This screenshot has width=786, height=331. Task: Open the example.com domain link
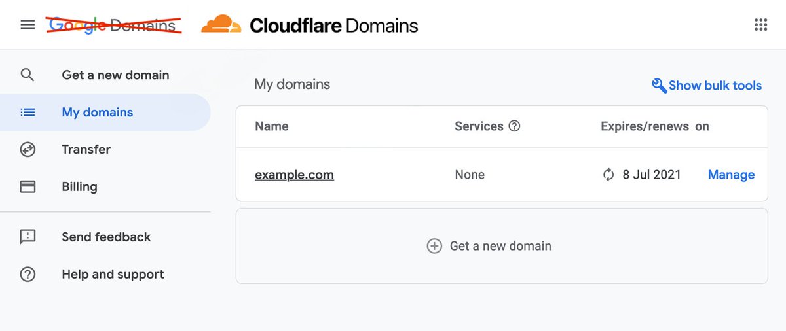pos(294,175)
